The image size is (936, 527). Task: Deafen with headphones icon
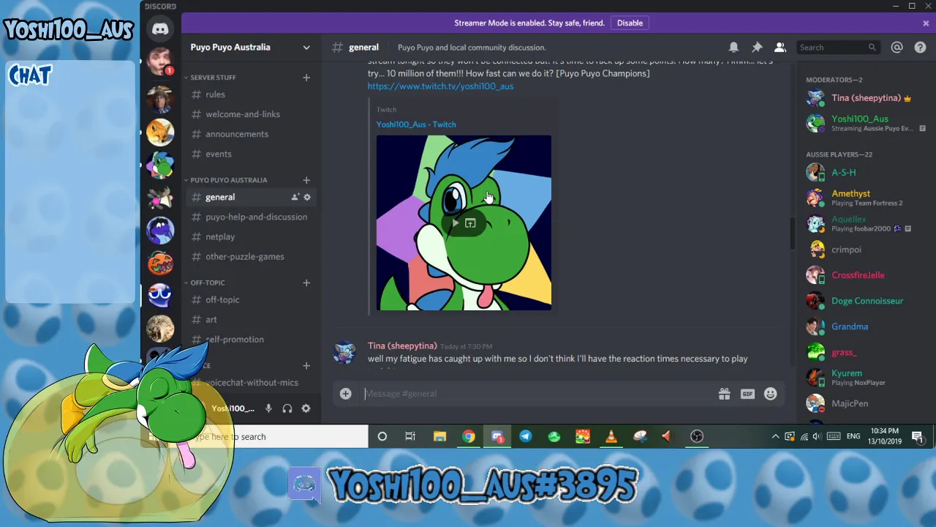(x=287, y=408)
